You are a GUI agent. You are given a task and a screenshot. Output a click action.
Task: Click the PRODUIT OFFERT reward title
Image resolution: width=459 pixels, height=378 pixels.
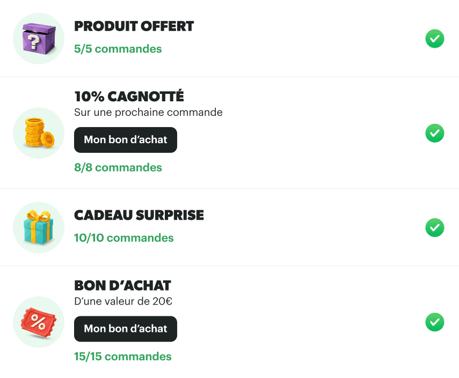(134, 26)
